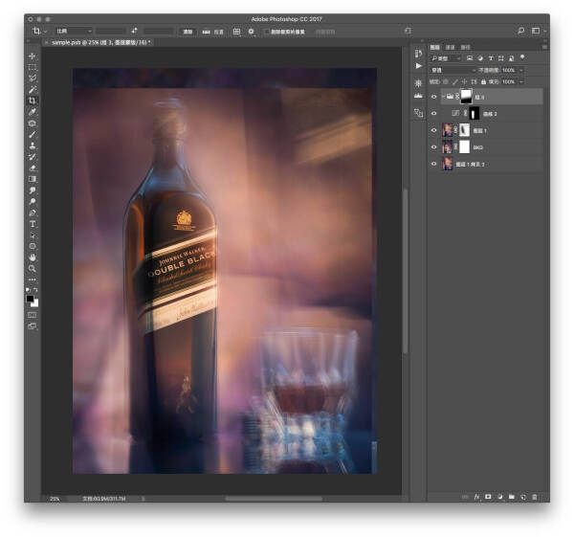Open the crop overlay grid options
This screenshot has height=537, width=574.
click(x=237, y=32)
